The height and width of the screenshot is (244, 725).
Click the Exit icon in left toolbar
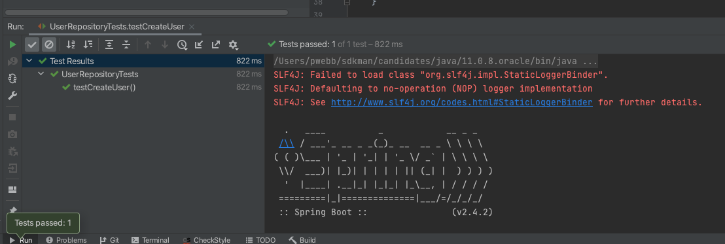pyautogui.click(x=12, y=168)
